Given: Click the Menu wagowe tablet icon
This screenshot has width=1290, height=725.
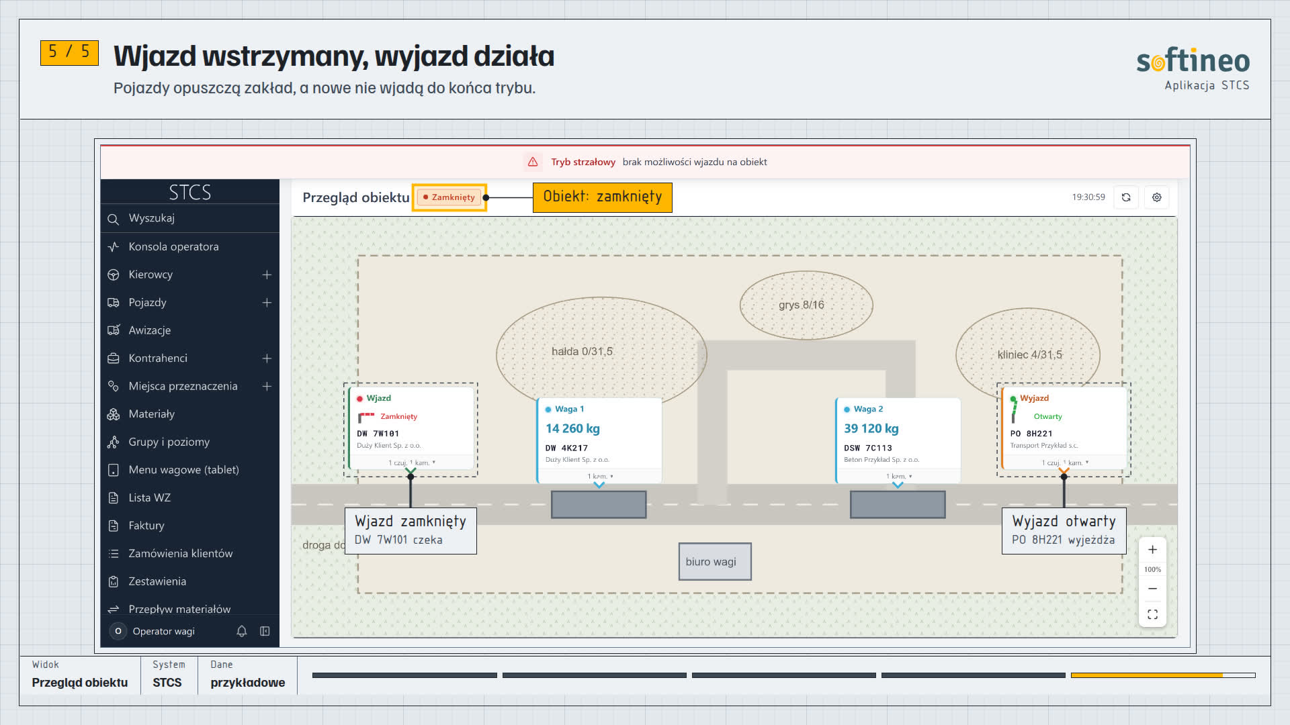Looking at the screenshot, I should pos(113,470).
